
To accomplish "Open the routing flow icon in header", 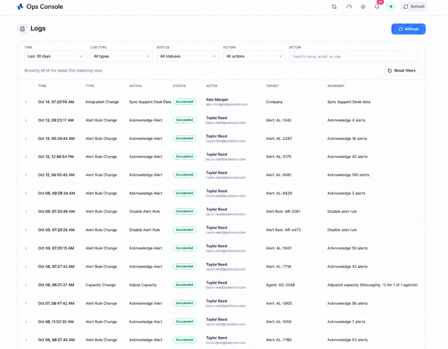I will point(334,7).
